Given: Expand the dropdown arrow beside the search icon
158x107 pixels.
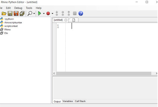Looking at the screenshot, I should [x=34, y=13].
